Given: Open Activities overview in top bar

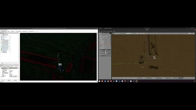Looking at the screenshot, I should tap(100, 28).
